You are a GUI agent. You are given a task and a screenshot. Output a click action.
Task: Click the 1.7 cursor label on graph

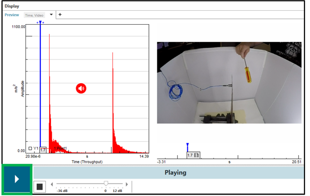(x=43, y=150)
